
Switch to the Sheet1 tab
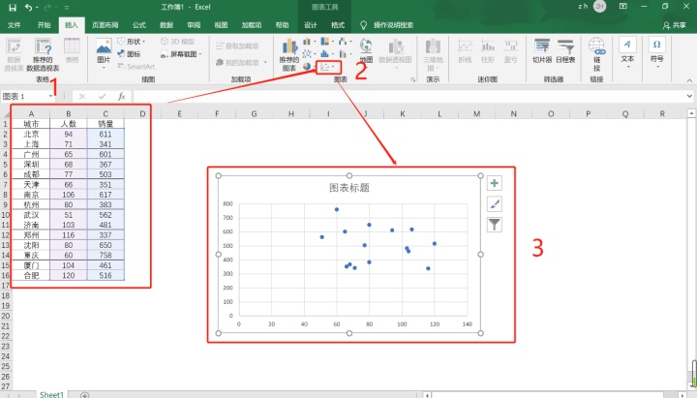(51, 394)
